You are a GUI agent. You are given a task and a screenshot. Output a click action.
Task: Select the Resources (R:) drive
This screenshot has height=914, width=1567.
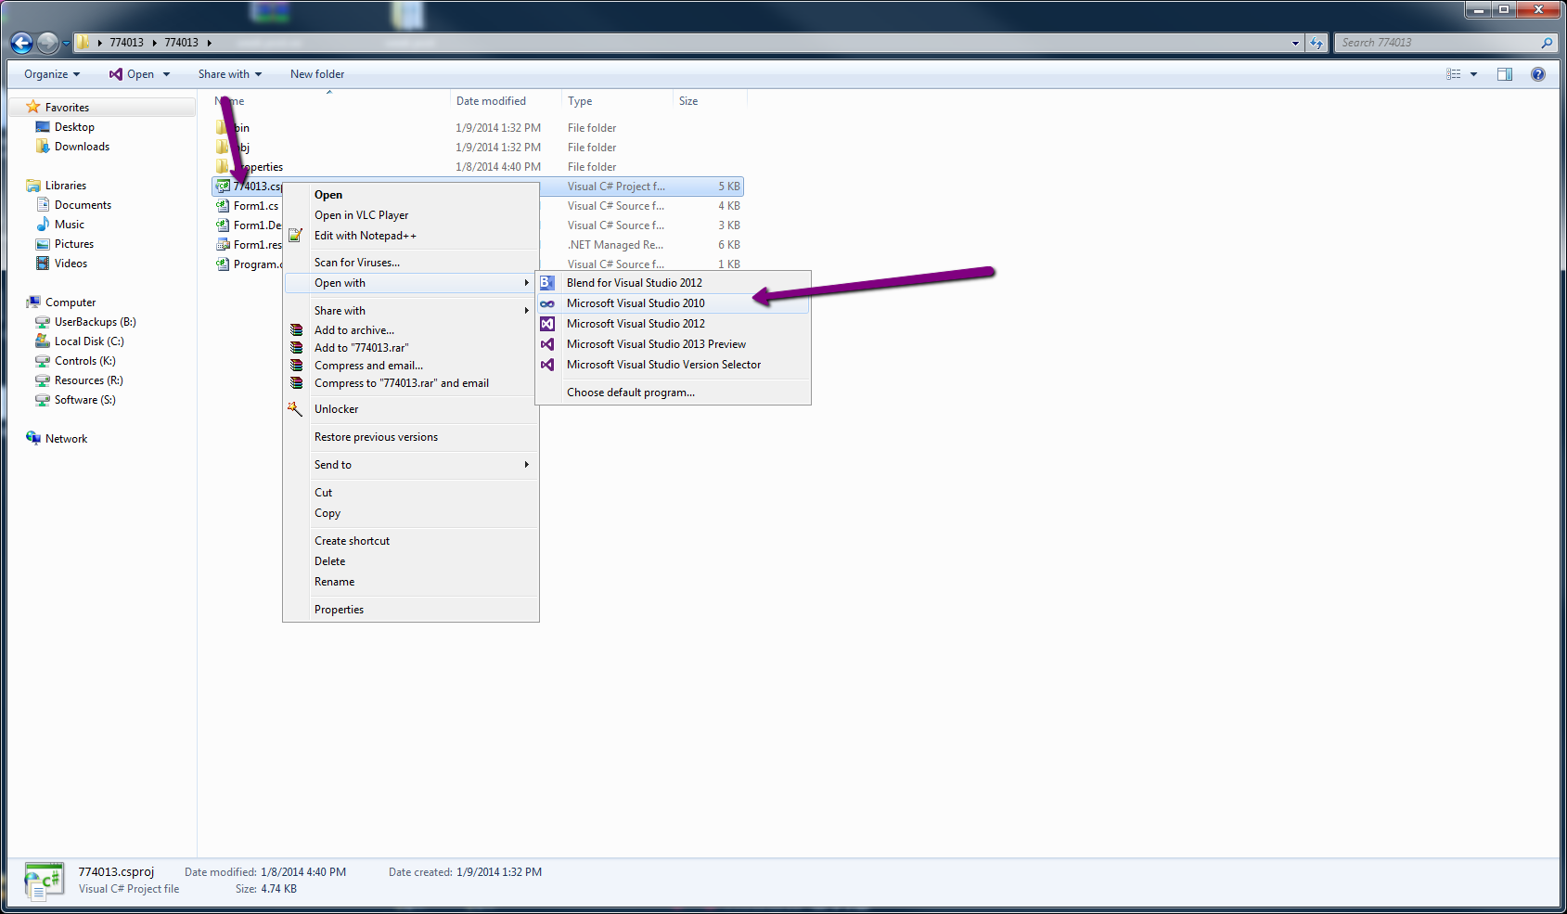click(x=88, y=380)
